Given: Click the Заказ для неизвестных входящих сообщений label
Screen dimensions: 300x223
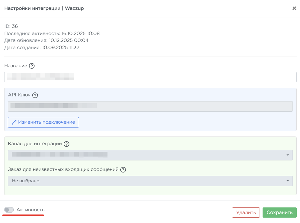Looking at the screenshot, I should (63, 169).
